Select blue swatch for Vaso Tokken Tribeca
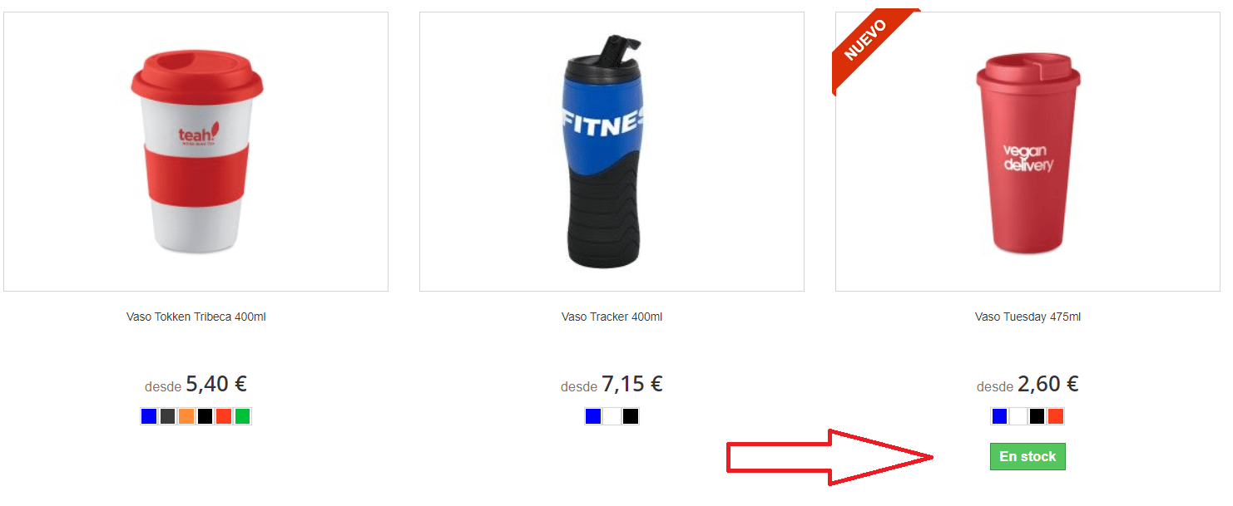 click(149, 416)
